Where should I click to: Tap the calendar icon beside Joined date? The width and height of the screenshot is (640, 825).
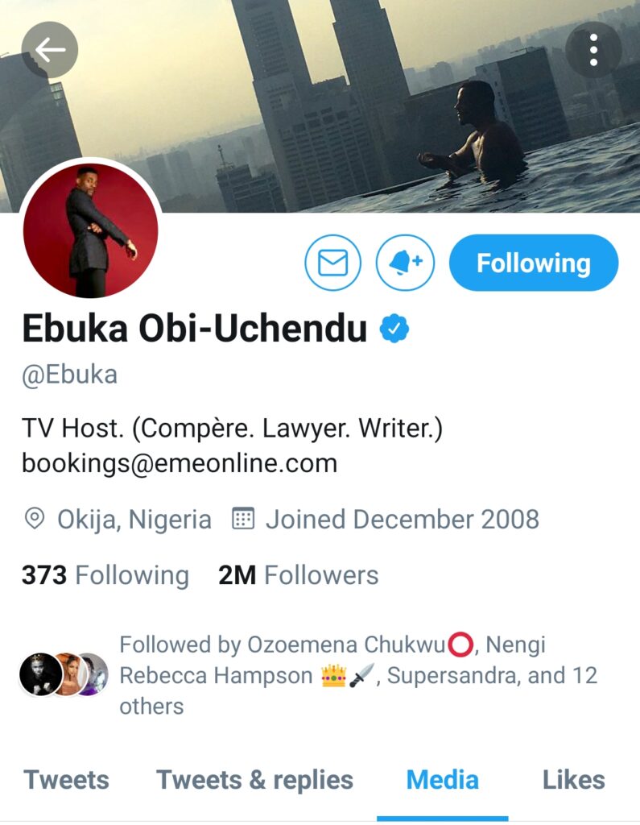click(x=243, y=519)
